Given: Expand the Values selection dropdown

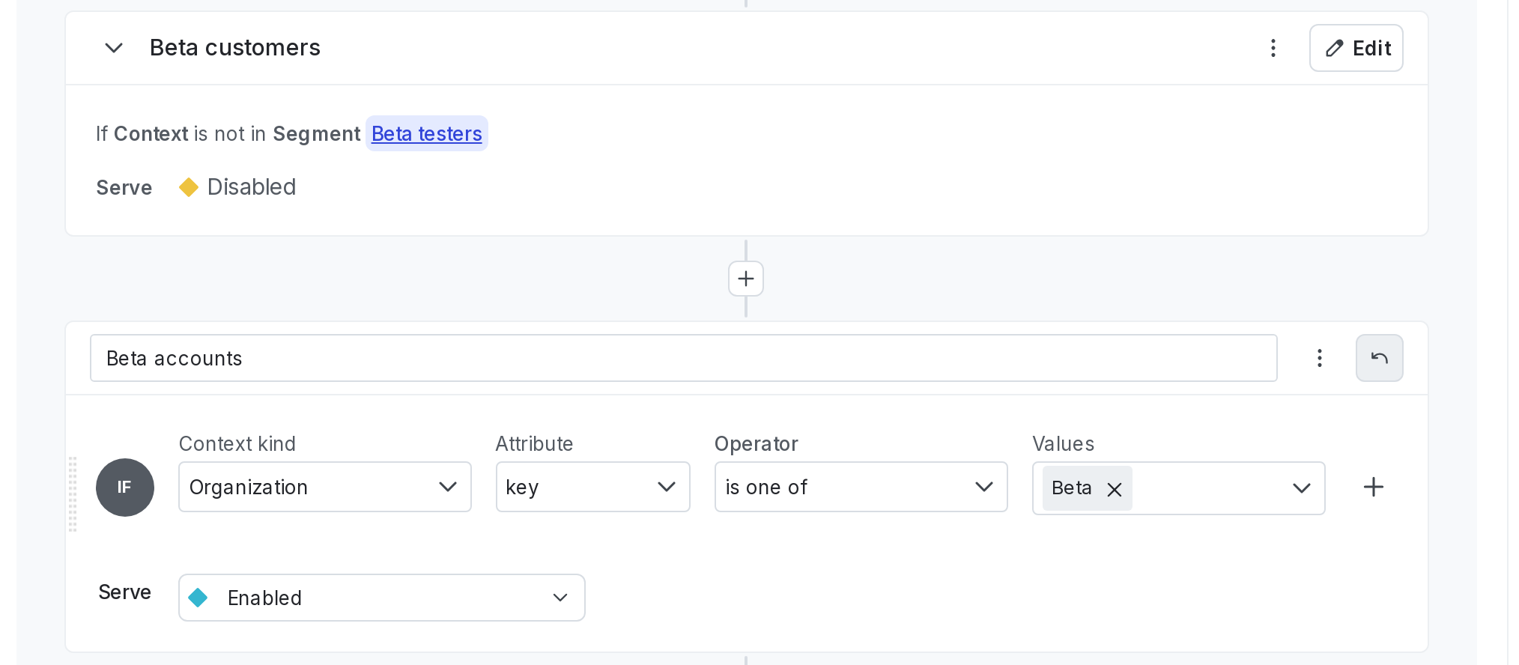Looking at the screenshot, I should (1301, 488).
